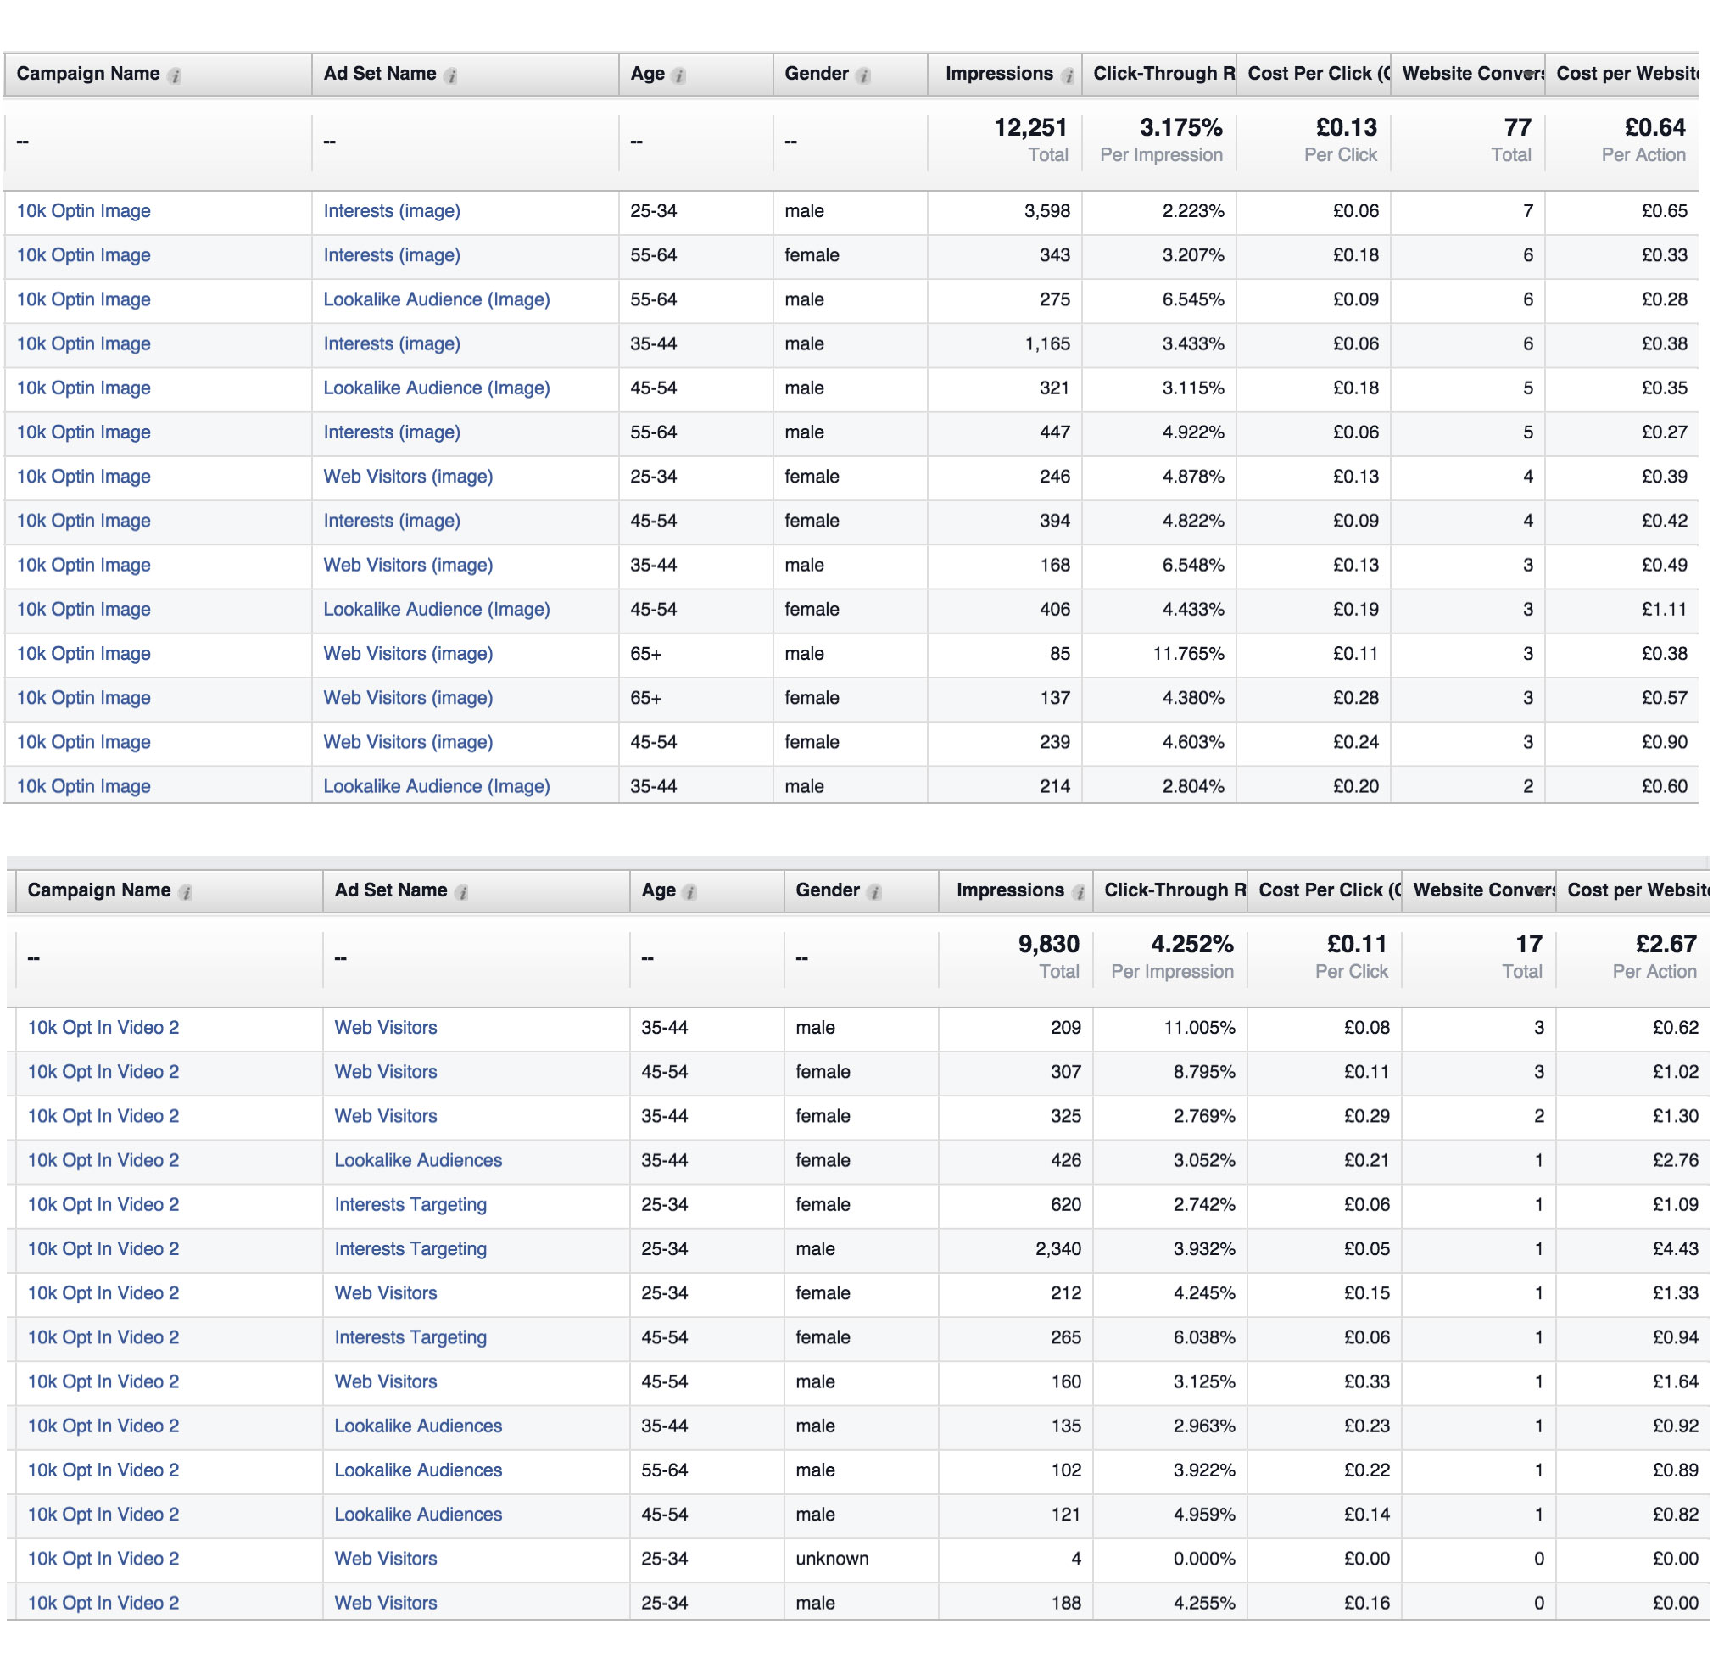The image size is (1713, 1674).
Task: Open Web Visitors ad set with 11.005% click-through
Action: click(x=385, y=1028)
